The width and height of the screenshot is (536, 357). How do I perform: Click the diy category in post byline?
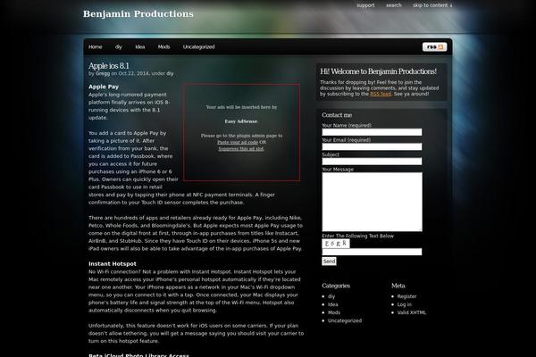coord(170,73)
